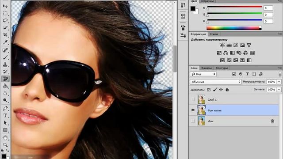Toggle lock all padlock in Закрепить row
This screenshot has width=283, height=159.
[x=227, y=89]
